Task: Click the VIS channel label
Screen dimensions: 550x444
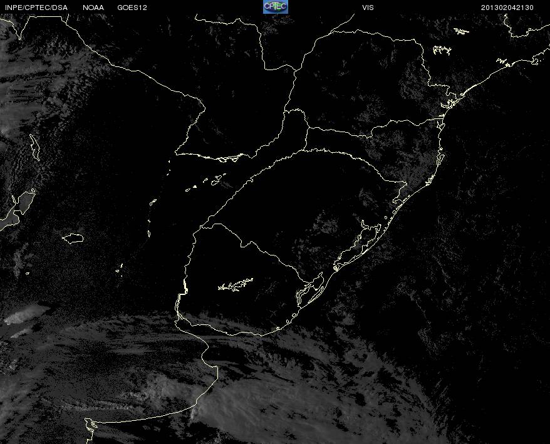Action: click(368, 8)
